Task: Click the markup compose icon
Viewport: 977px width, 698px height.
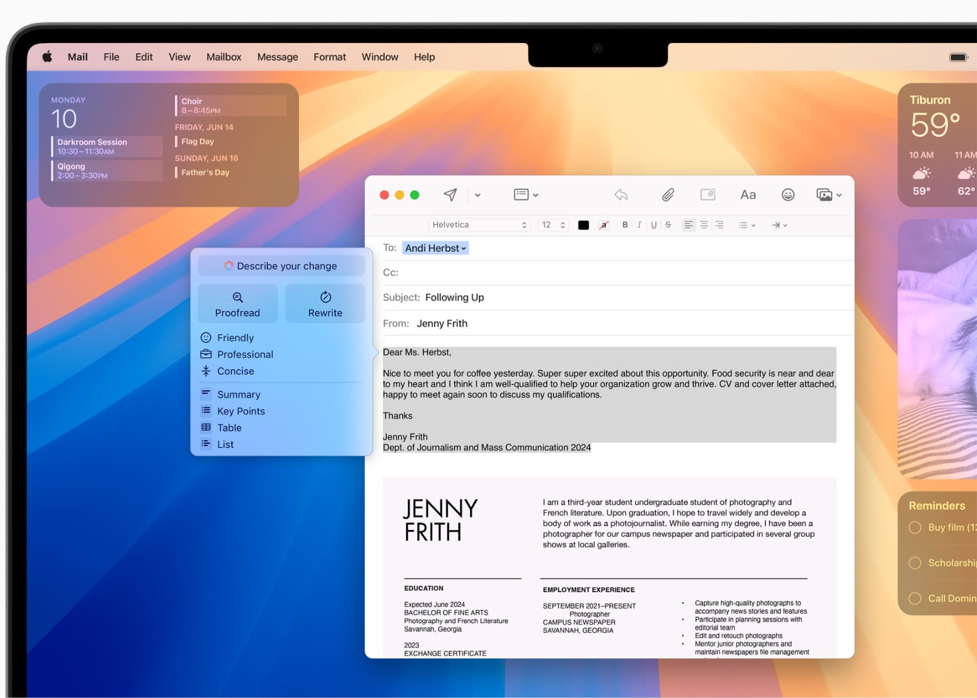Action: [x=708, y=195]
